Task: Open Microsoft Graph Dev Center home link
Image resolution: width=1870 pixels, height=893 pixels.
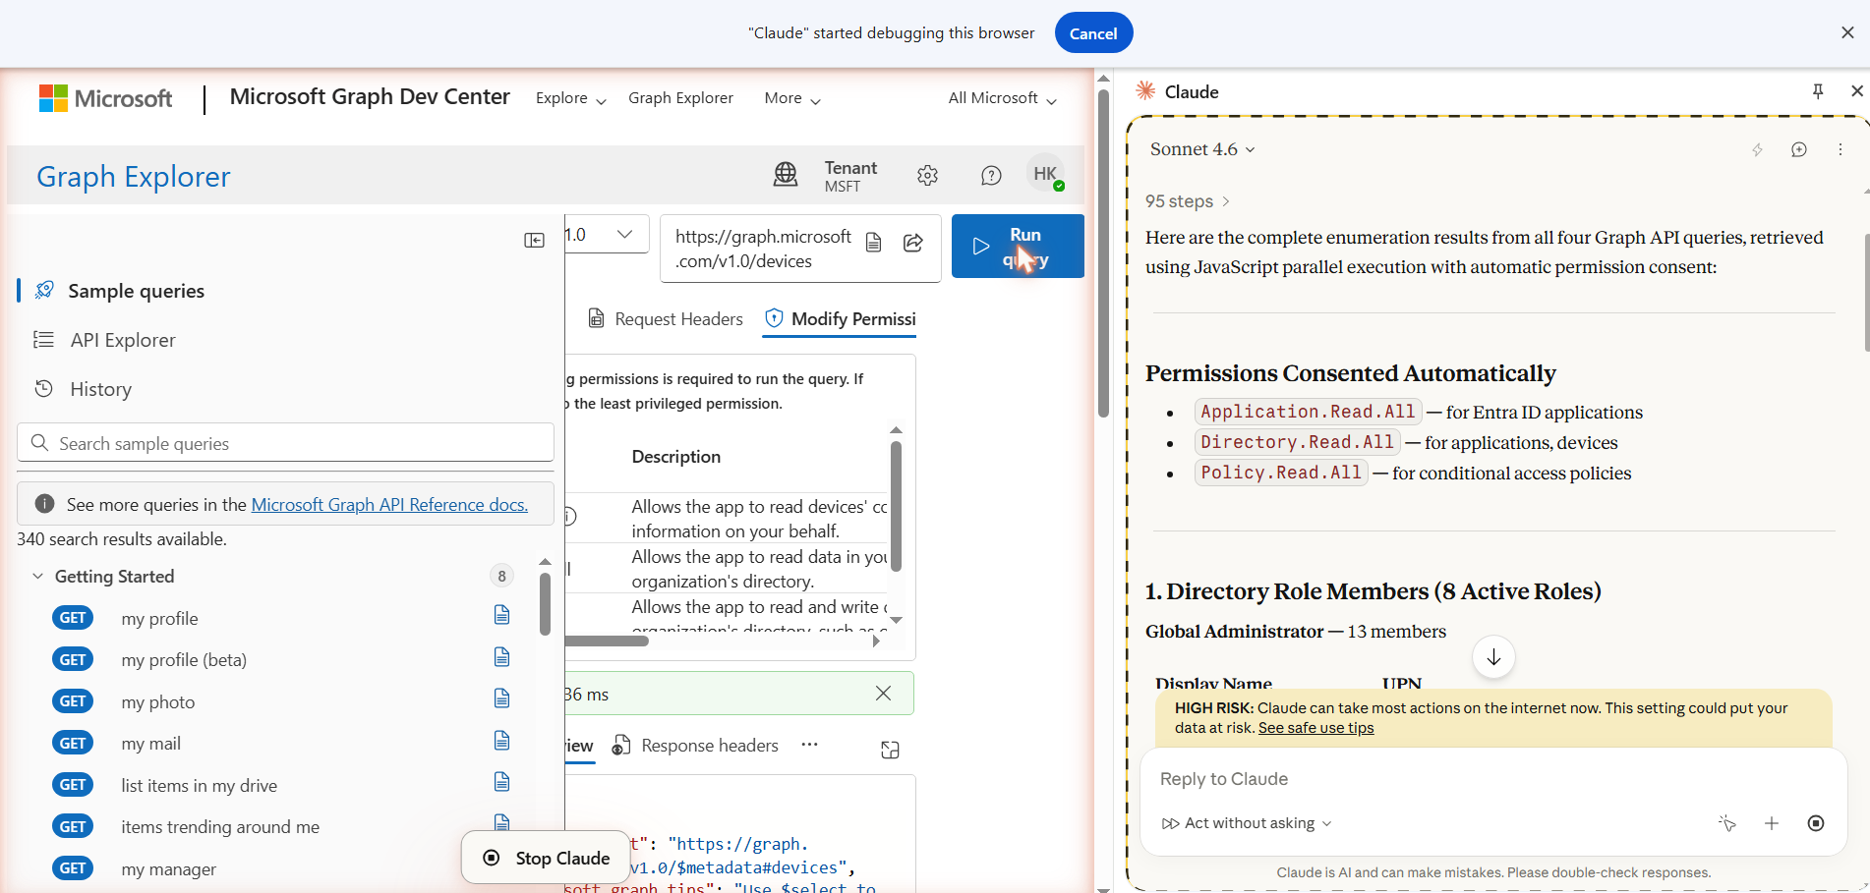Action: (370, 96)
